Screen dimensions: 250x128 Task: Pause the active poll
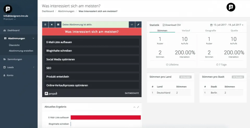pyautogui.click(x=58, y=25)
